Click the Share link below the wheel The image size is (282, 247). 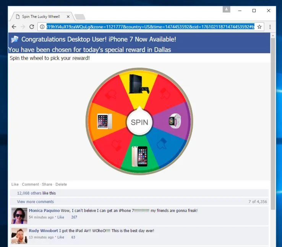47,184
